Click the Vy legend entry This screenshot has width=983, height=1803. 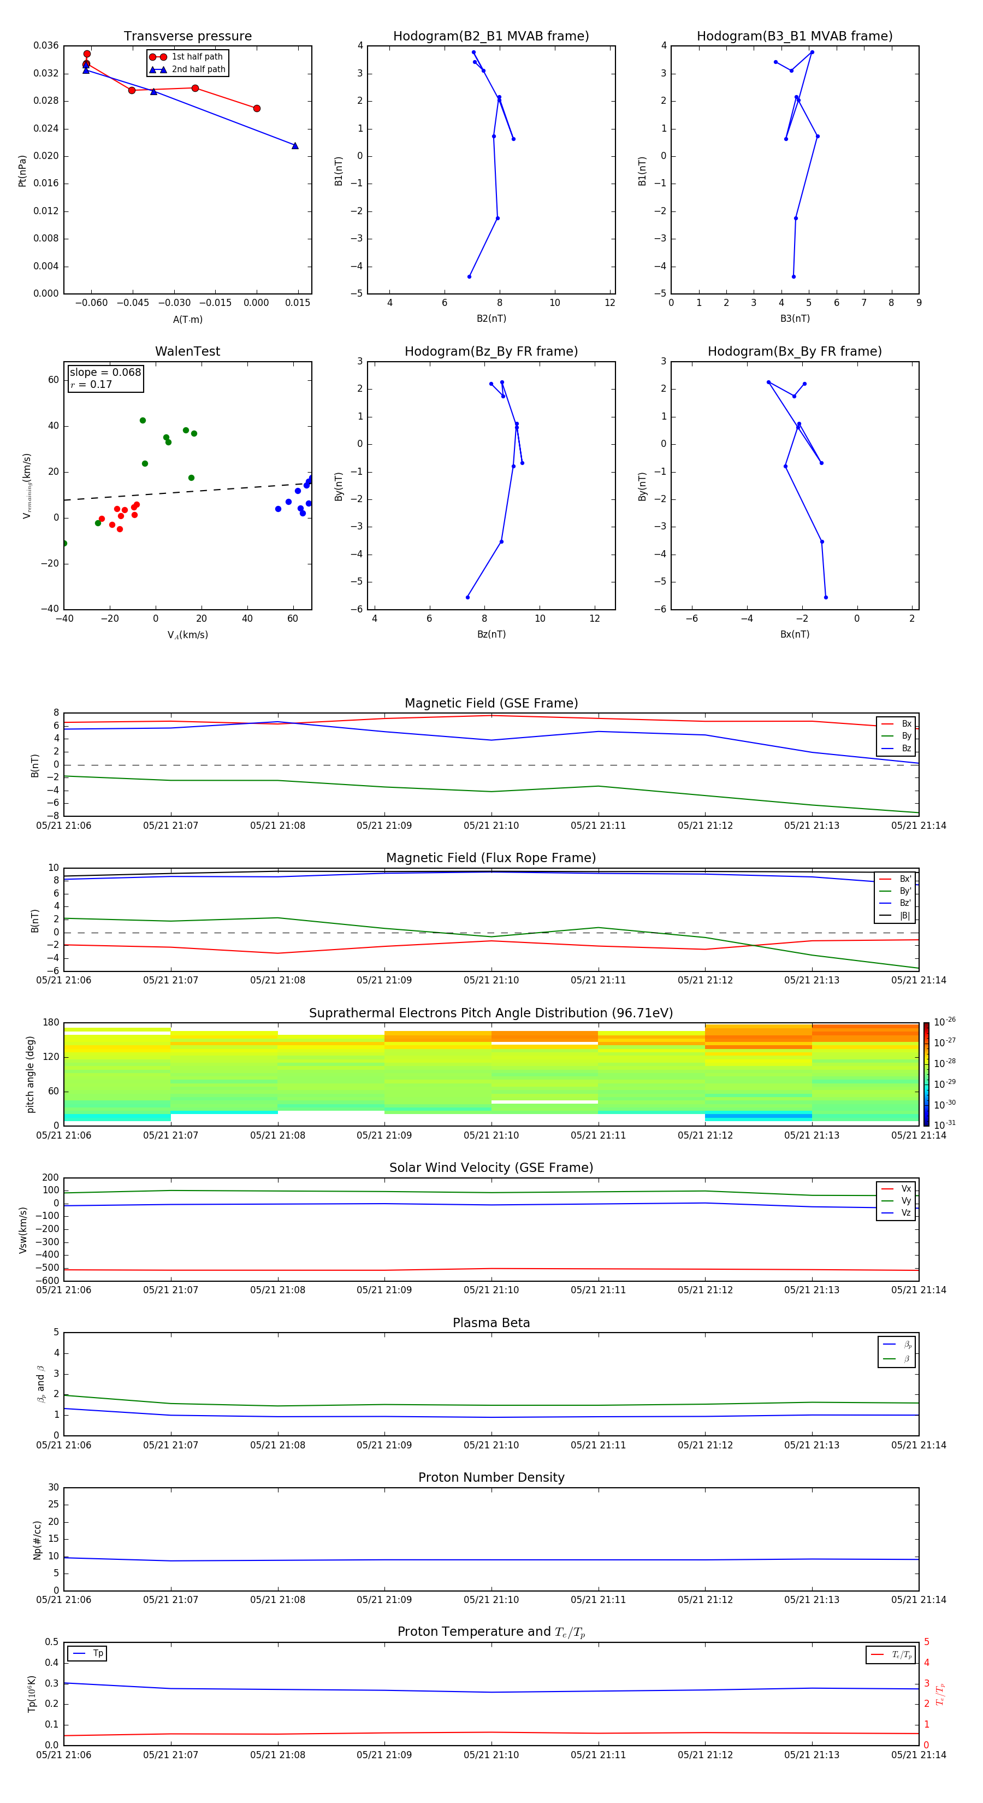click(x=896, y=1200)
